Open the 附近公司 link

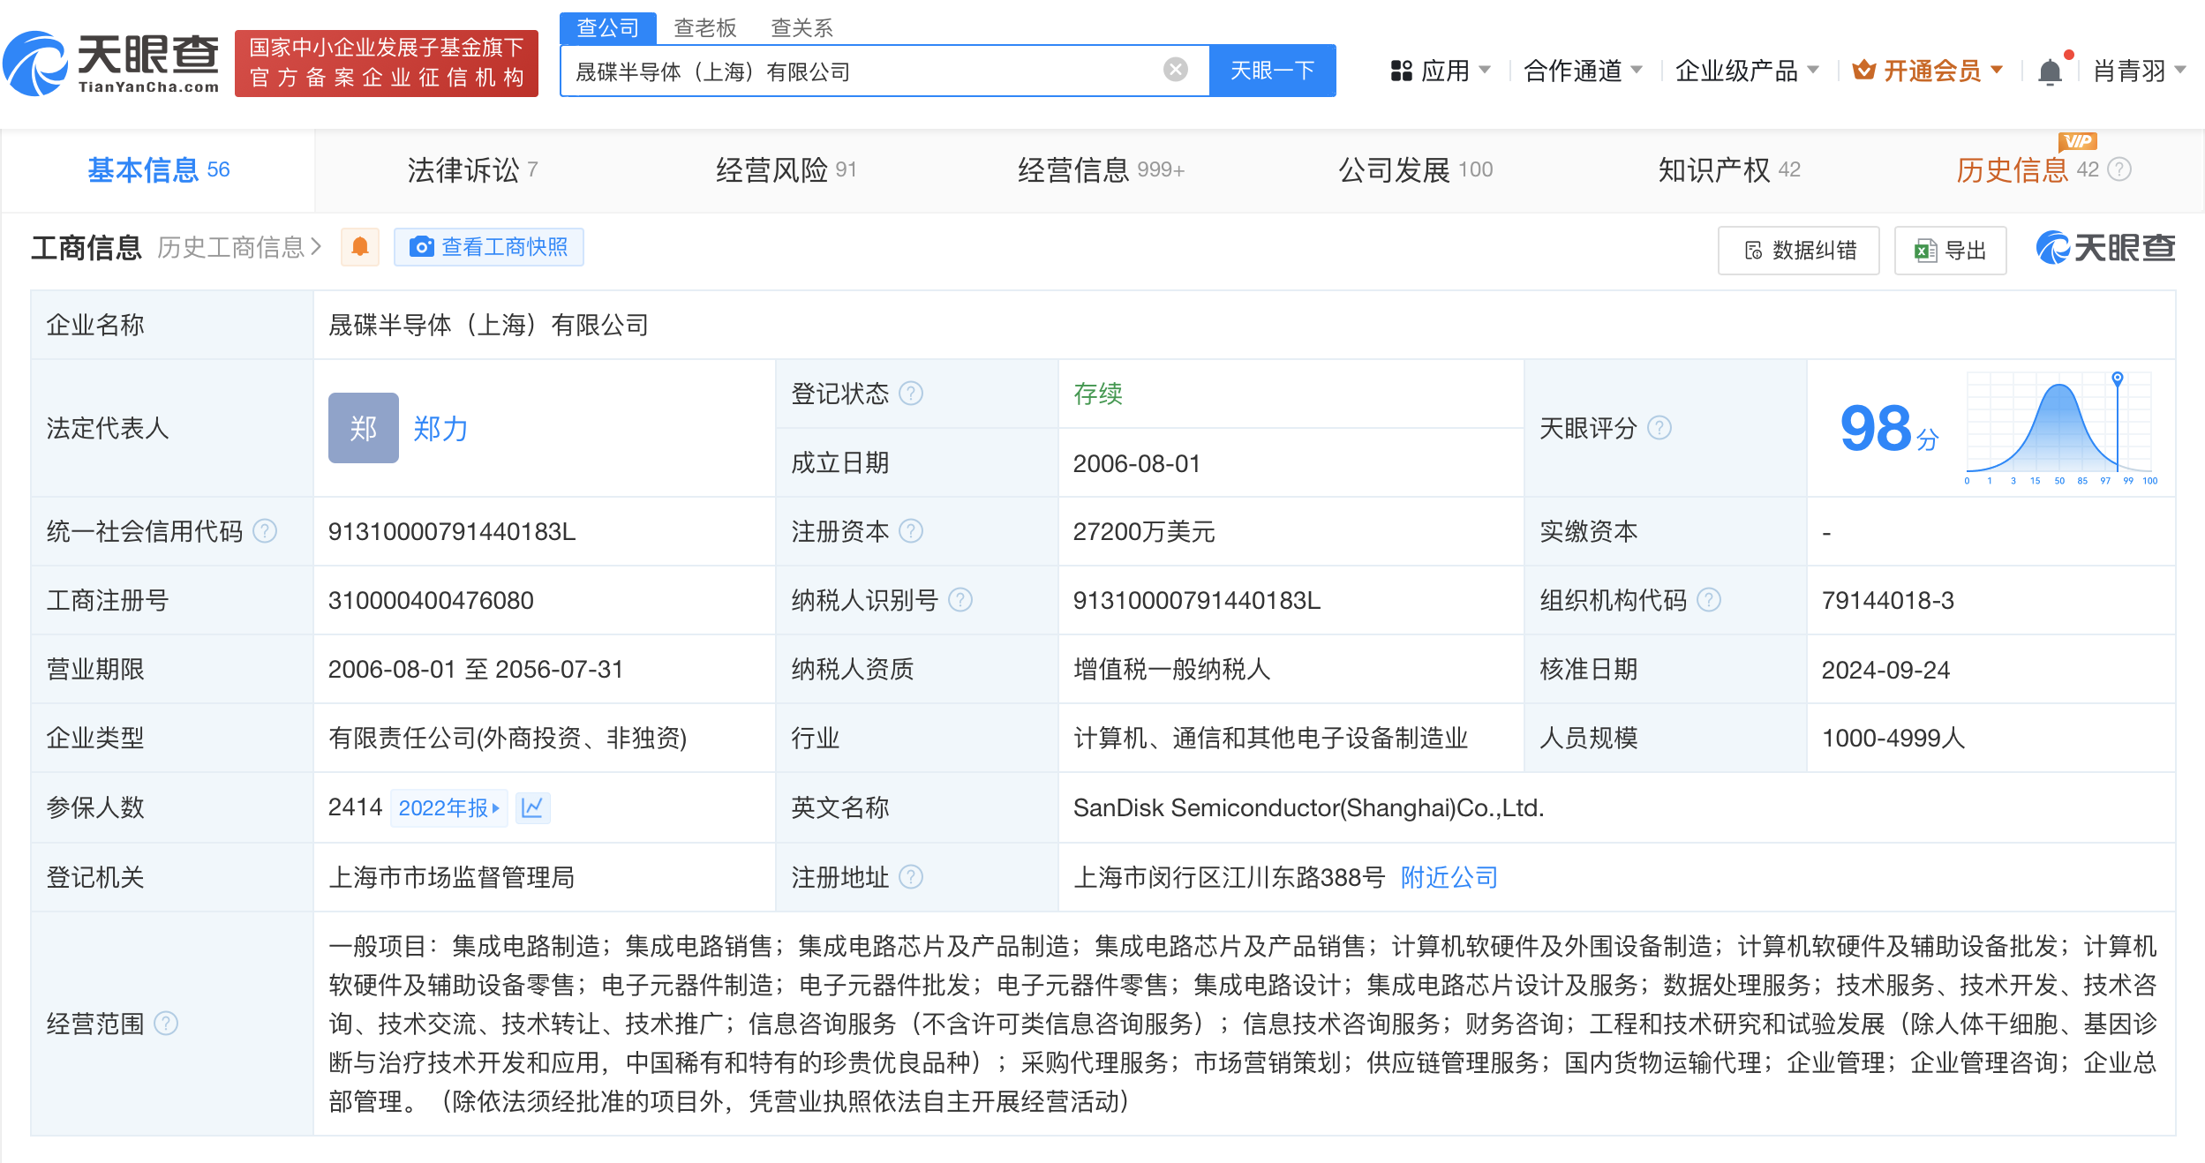coord(1449,877)
